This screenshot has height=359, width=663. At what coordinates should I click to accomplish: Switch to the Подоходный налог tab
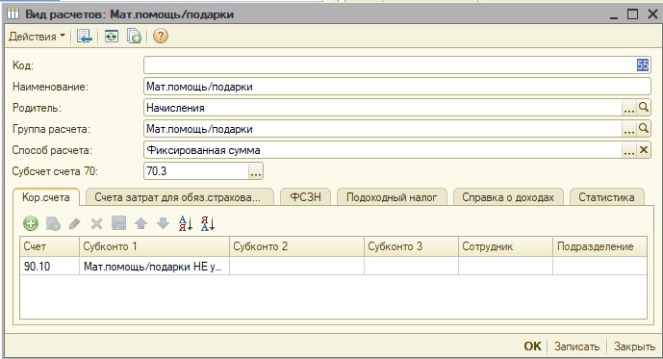click(x=392, y=197)
